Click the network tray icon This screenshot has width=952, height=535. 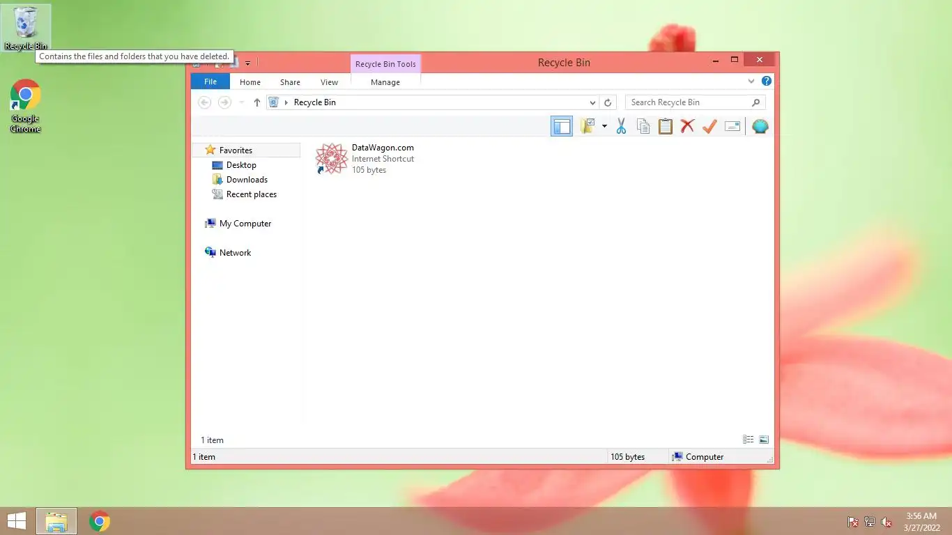tap(870, 522)
